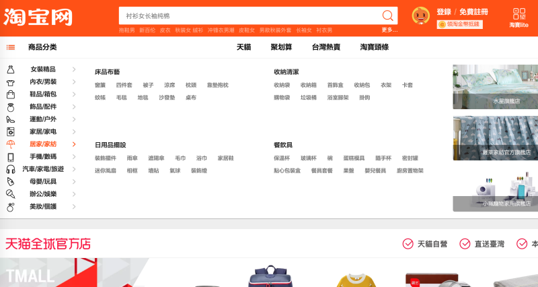Click the 垃圾桶 link
The width and height of the screenshot is (538, 287).
point(309,98)
